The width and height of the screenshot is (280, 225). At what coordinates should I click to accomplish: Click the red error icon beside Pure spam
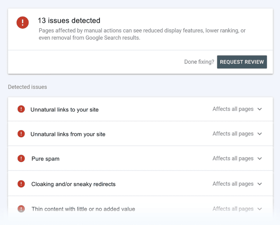(x=21, y=158)
